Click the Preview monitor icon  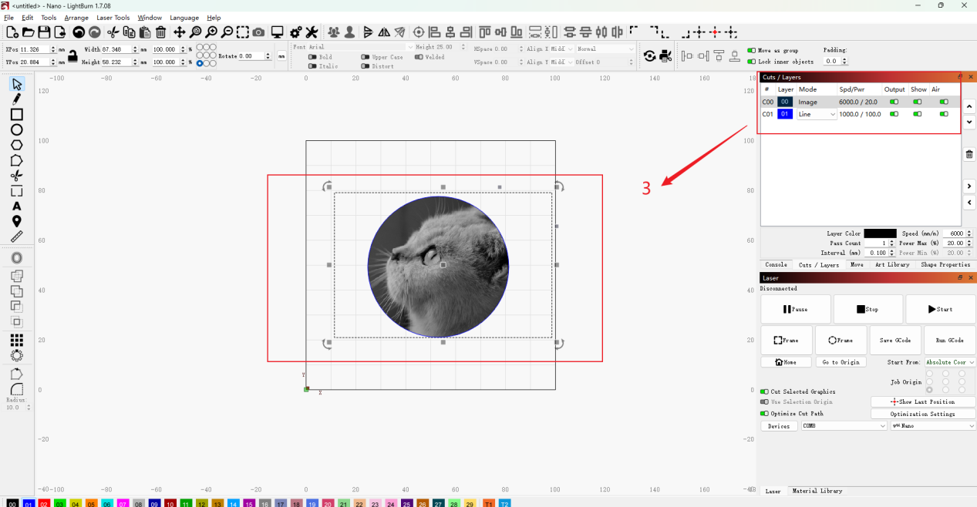click(x=277, y=32)
